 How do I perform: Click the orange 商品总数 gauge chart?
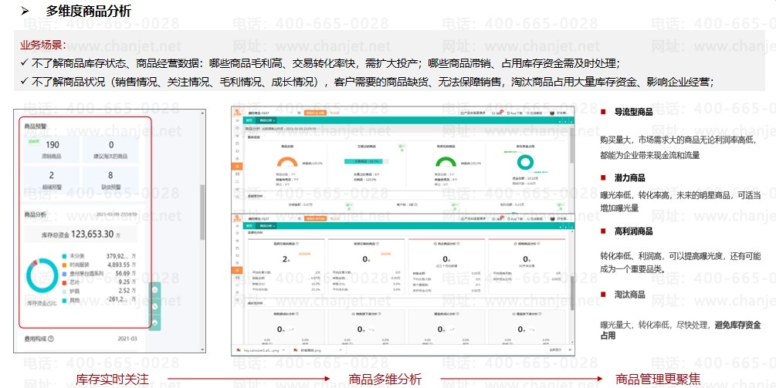tap(287, 162)
